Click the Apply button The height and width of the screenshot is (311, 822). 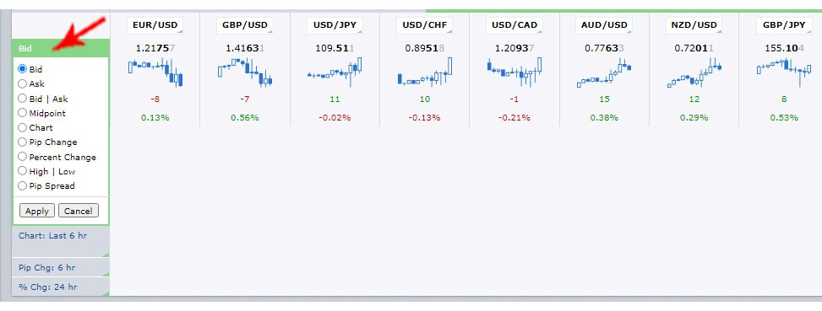tap(37, 211)
